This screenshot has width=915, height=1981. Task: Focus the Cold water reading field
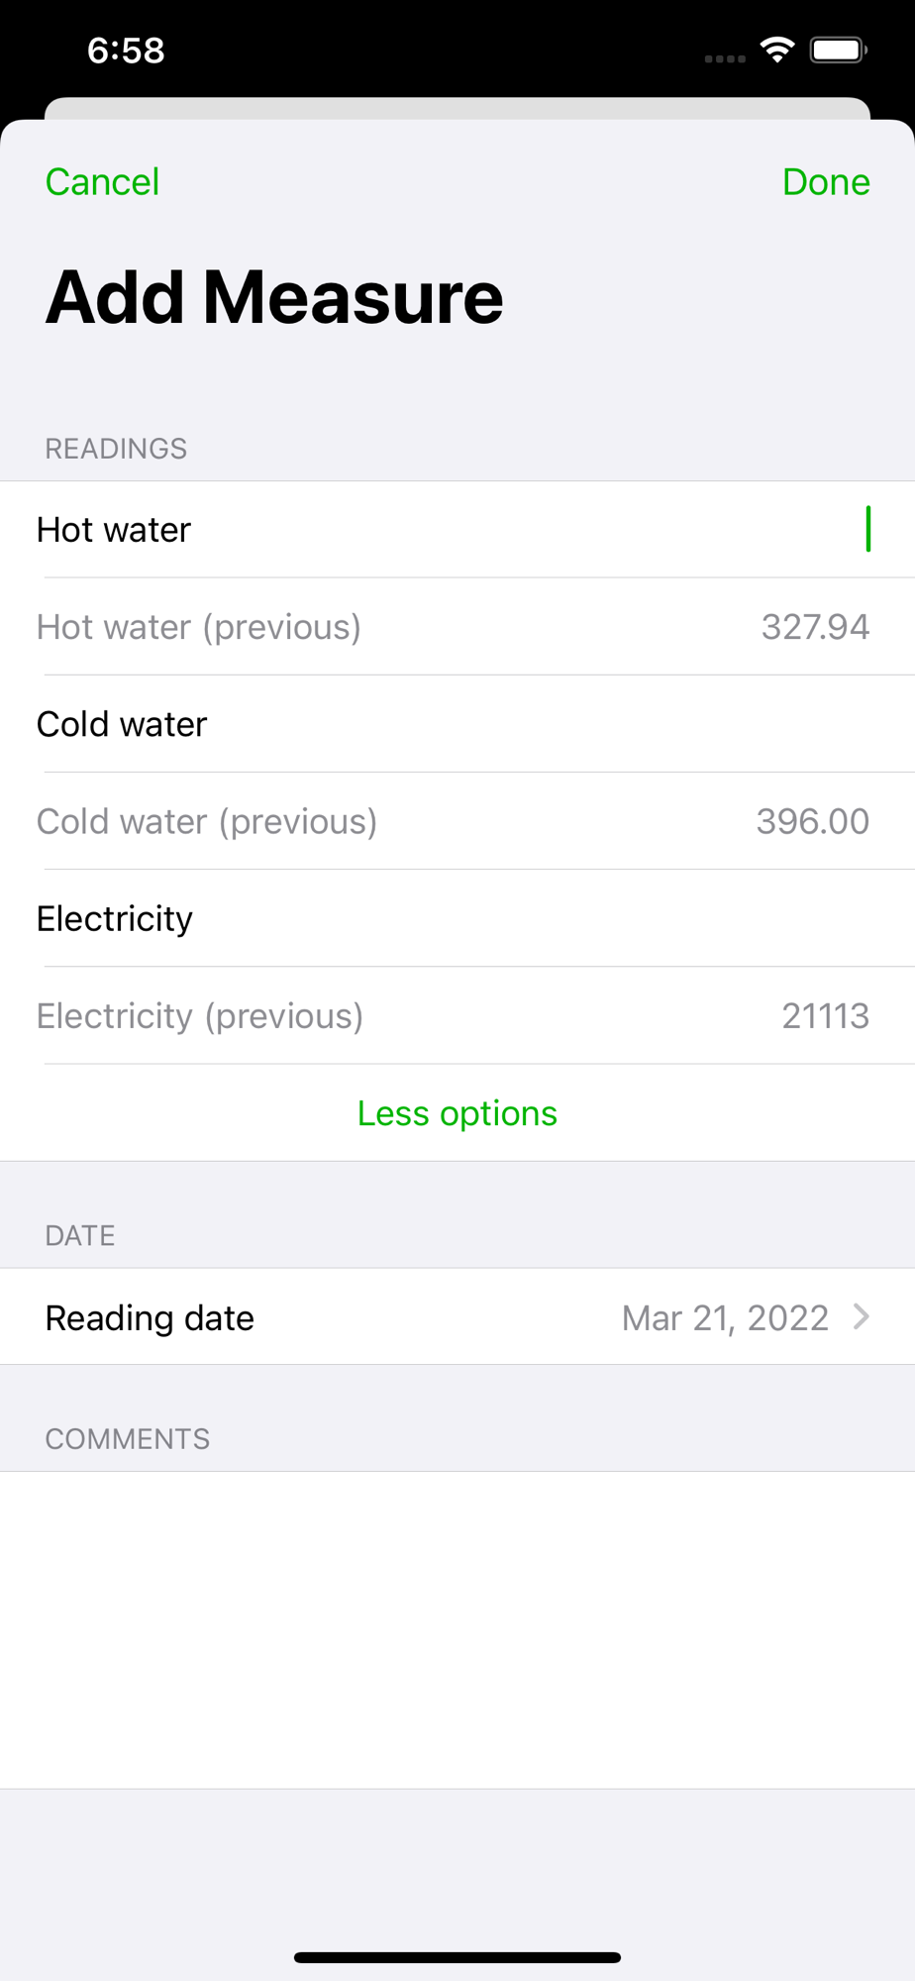(x=457, y=724)
